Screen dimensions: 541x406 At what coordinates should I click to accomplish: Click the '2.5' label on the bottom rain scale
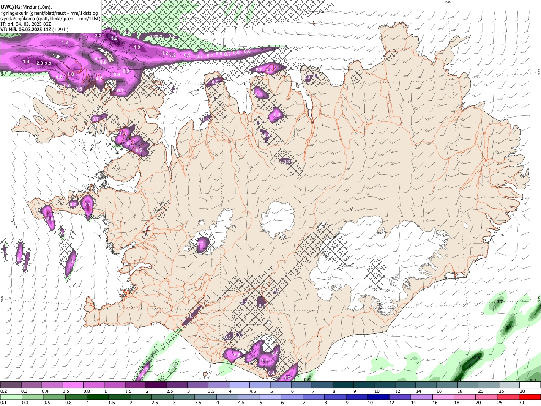tap(155, 403)
